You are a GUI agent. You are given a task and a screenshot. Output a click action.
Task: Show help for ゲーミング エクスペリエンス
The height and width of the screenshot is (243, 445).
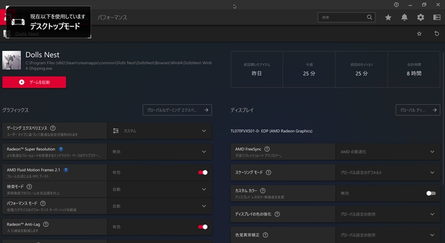pos(53,128)
